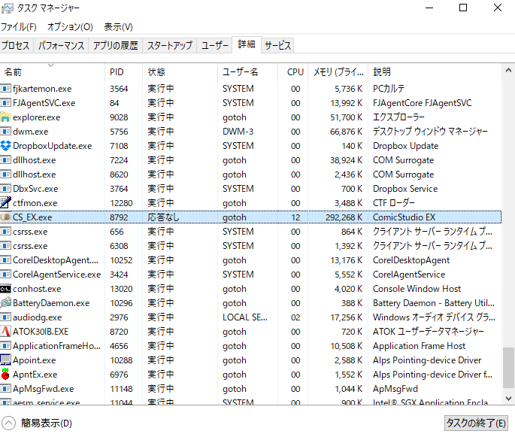Screen dimensions: 515x437
Task: Switch to the パフォーマンス tab
Action: [x=61, y=45]
